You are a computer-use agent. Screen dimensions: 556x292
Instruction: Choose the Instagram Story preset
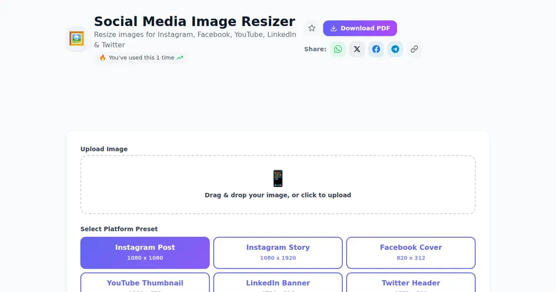[x=278, y=253]
